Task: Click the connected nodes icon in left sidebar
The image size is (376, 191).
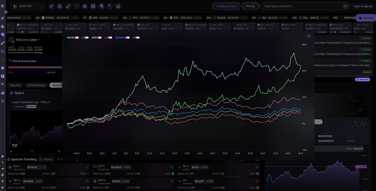Action: click(x=3, y=51)
